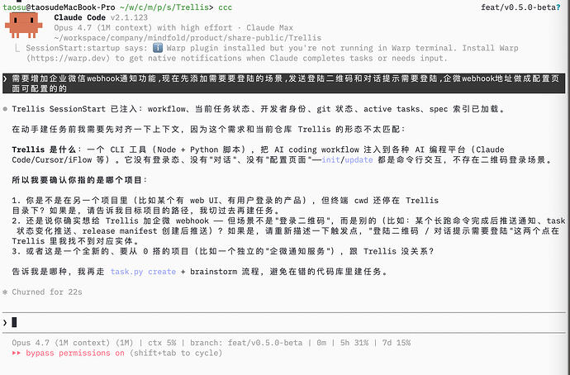This screenshot has height=375, width=570.
Task: Click '5h 31%' usage in status bar
Action: (x=354, y=343)
